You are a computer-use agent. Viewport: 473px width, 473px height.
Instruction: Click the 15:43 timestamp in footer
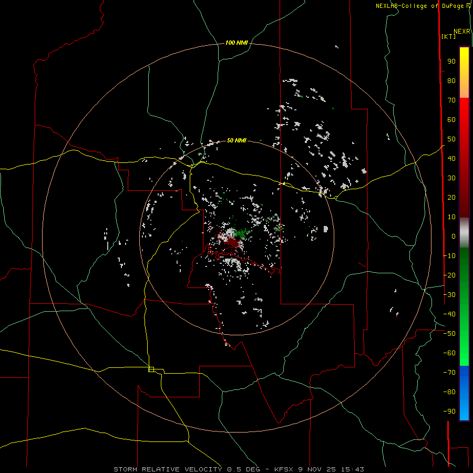[352, 469]
